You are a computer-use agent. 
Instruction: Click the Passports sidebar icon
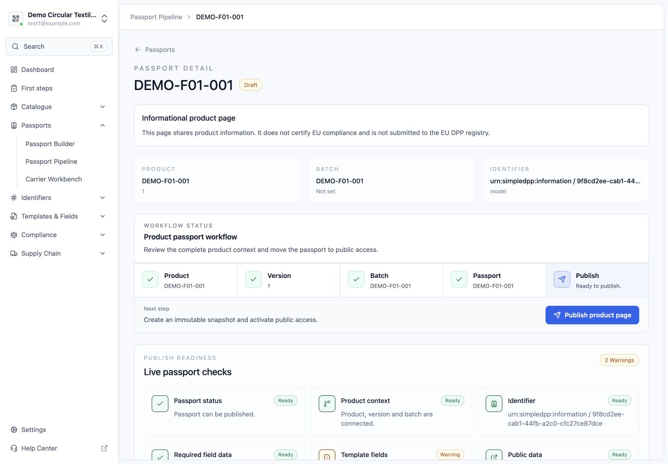(x=14, y=125)
